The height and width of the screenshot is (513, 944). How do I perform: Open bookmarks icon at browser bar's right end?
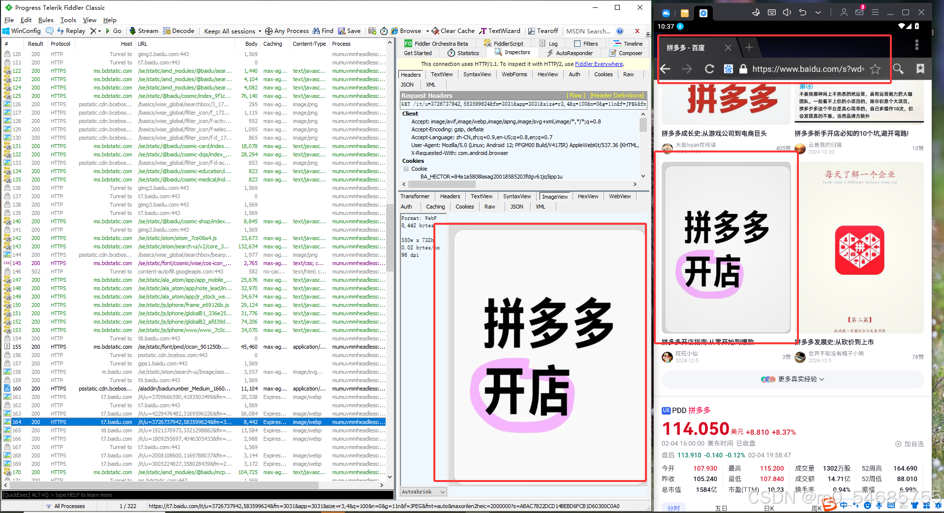coord(920,69)
